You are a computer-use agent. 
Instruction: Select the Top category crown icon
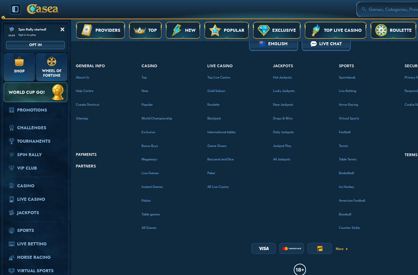click(140, 30)
